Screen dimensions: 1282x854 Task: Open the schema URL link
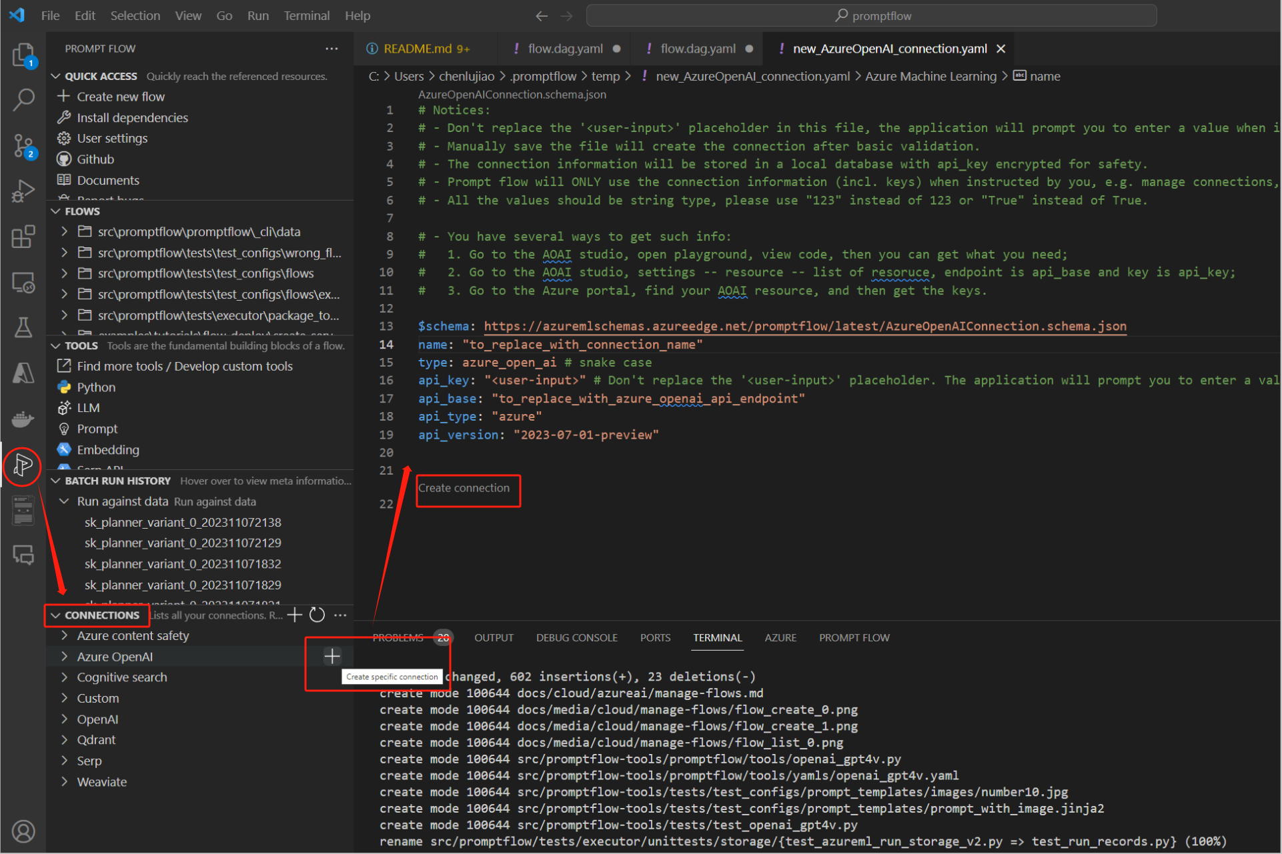(x=804, y=326)
